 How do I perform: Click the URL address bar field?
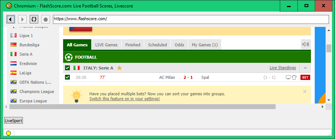click(191, 19)
